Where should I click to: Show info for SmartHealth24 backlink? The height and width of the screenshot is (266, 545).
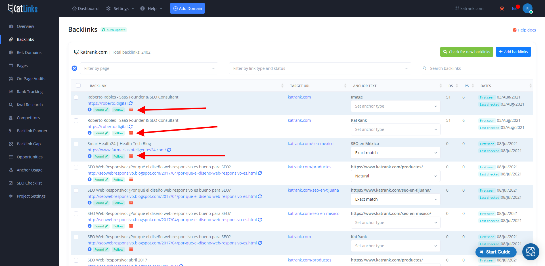click(x=90, y=156)
